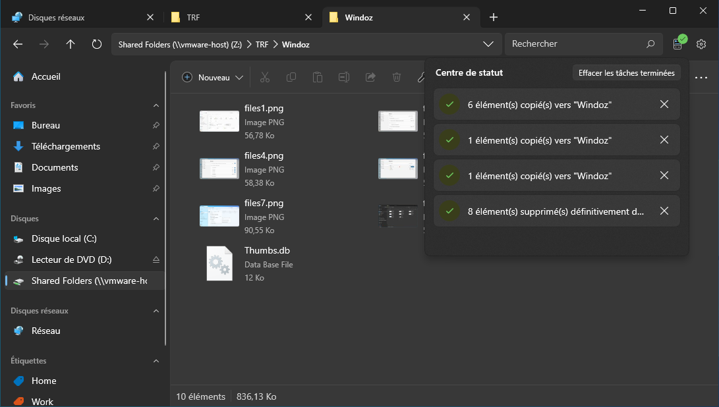Click the Delete trash icon

click(397, 78)
